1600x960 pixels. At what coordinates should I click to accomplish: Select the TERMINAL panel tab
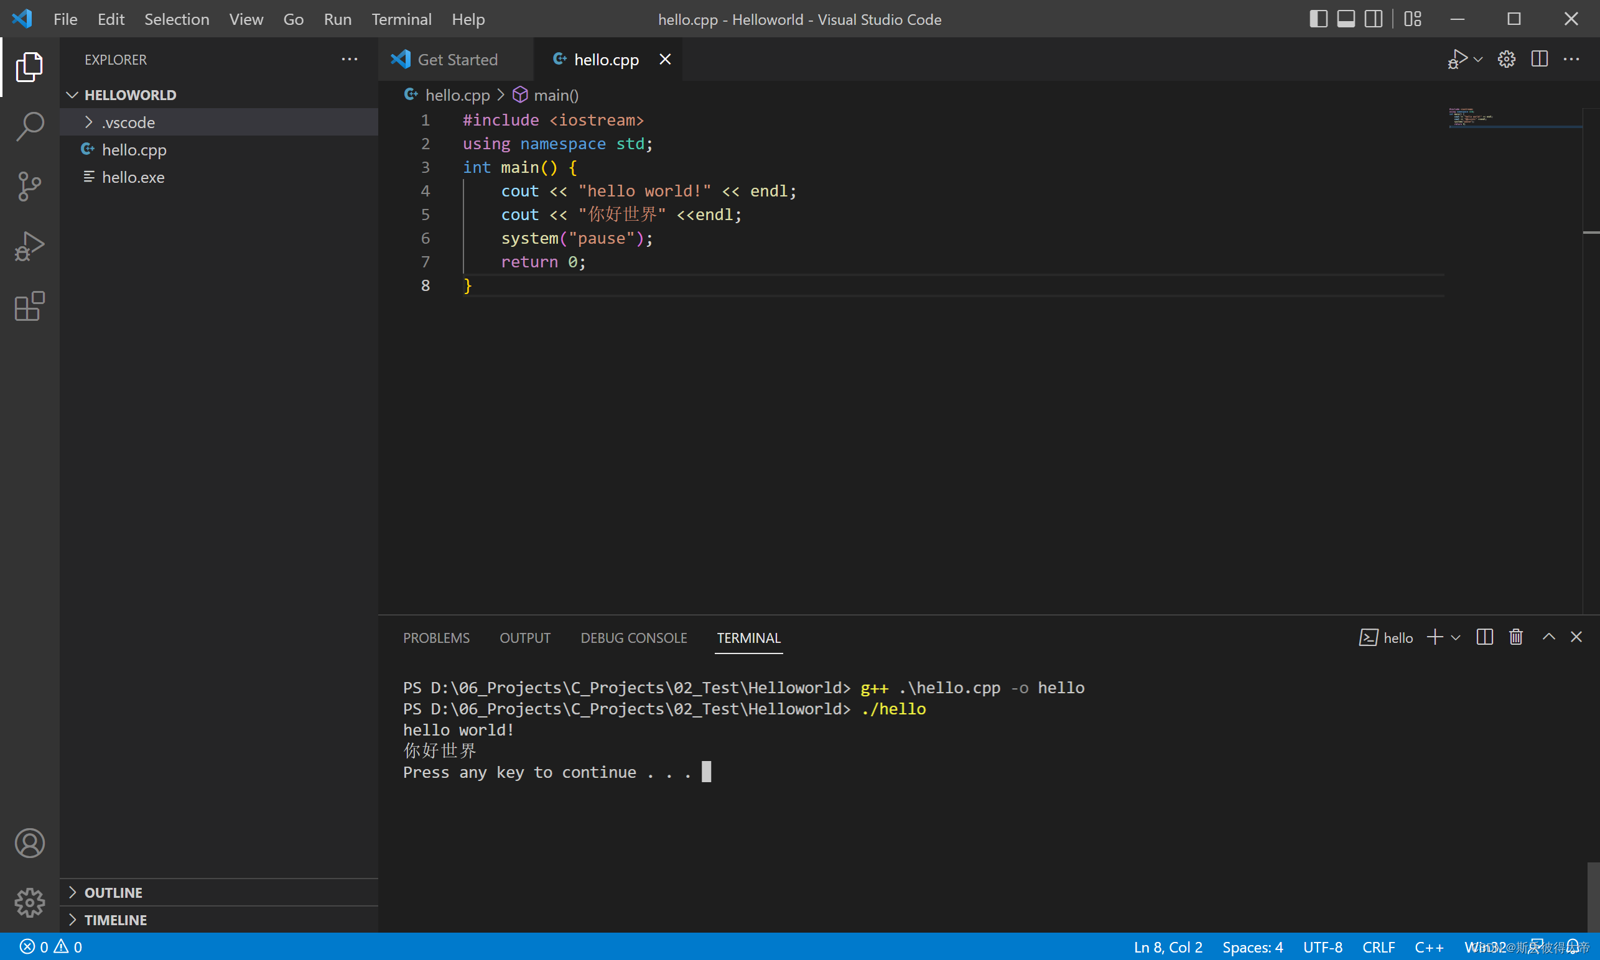point(749,637)
